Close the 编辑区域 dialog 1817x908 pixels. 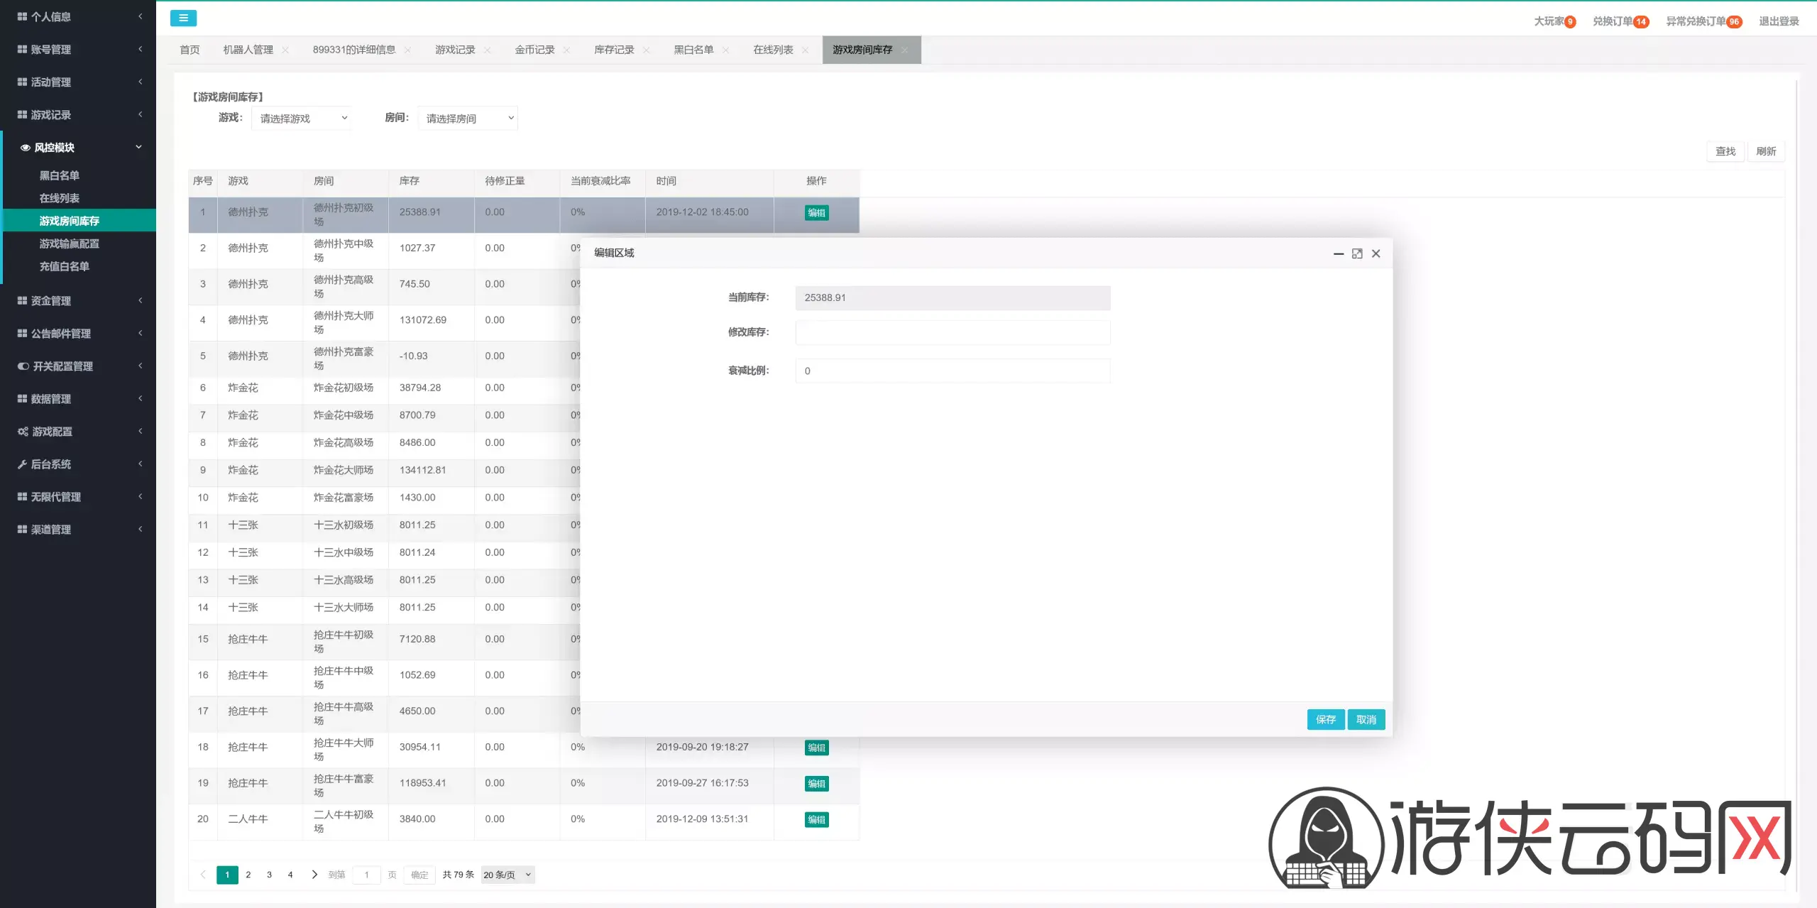pos(1376,253)
